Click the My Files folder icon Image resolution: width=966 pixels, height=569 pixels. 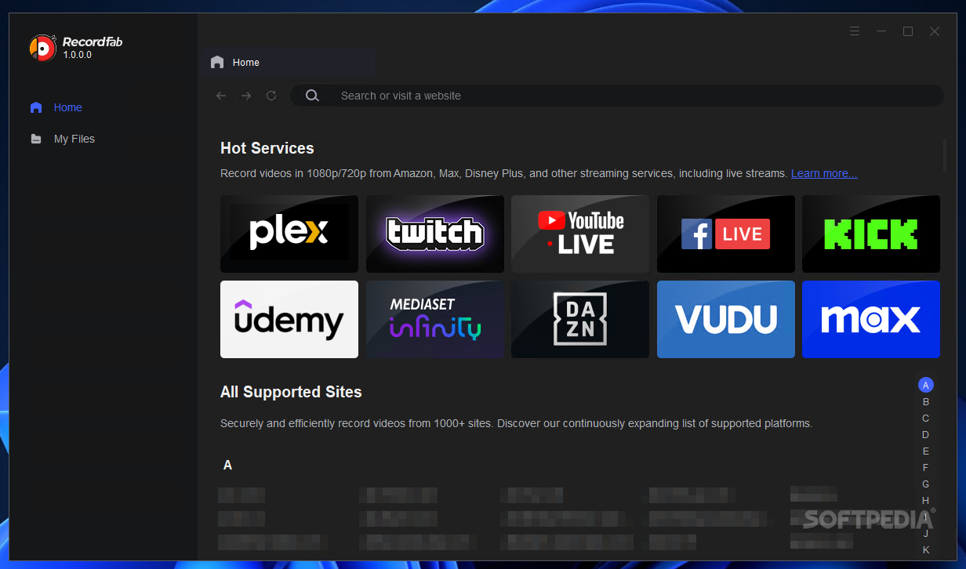tap(36, 139)
